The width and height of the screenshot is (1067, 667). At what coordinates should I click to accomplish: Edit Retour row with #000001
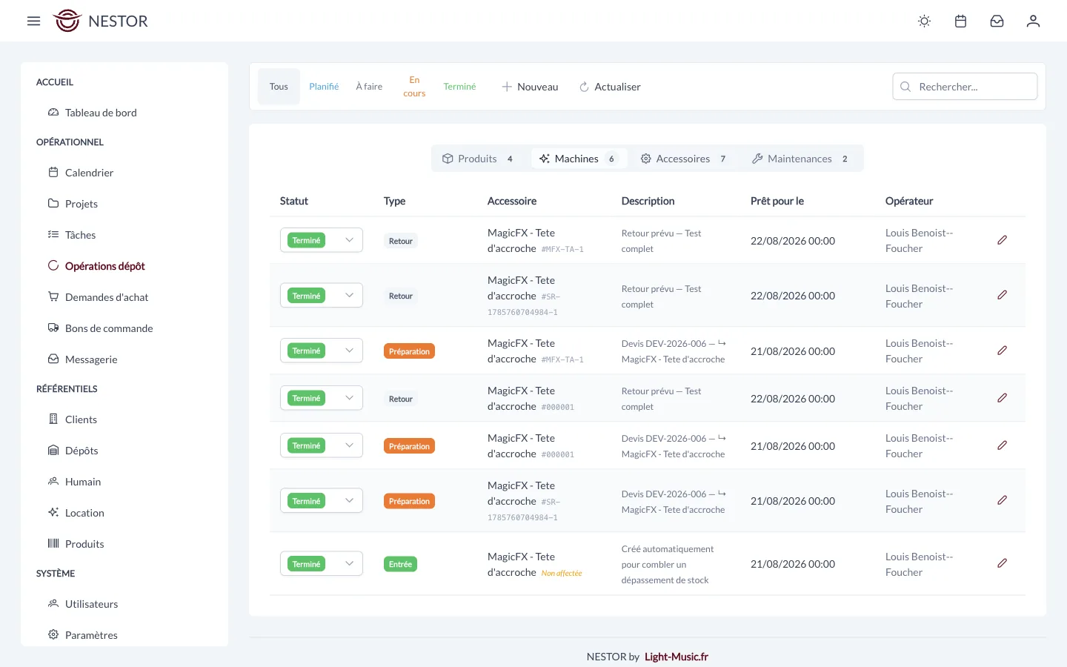[x=1002, y=398]
